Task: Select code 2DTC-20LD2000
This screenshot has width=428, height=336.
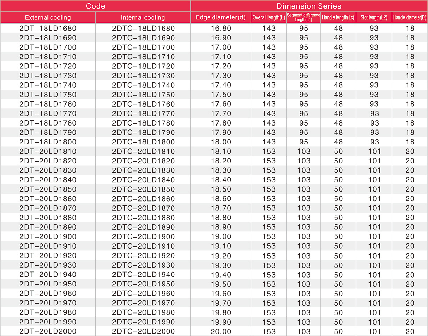Action: point(143,331)
